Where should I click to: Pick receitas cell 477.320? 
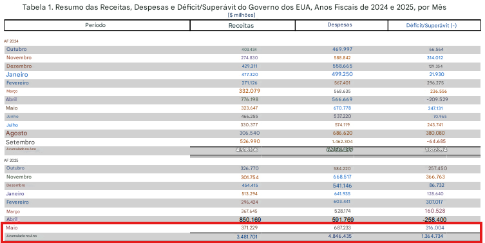click(249, 75)
